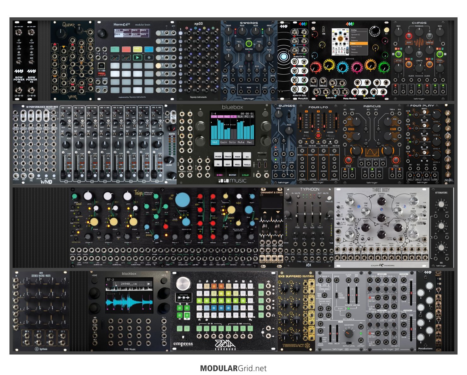Click the green-ringed knob on MetaModule
Screen dimensions: 467x375
[384, 67]
